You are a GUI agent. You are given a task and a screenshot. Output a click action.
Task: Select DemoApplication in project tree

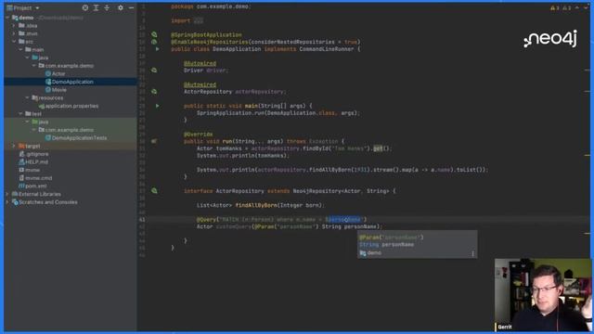(x=72, y=82)
